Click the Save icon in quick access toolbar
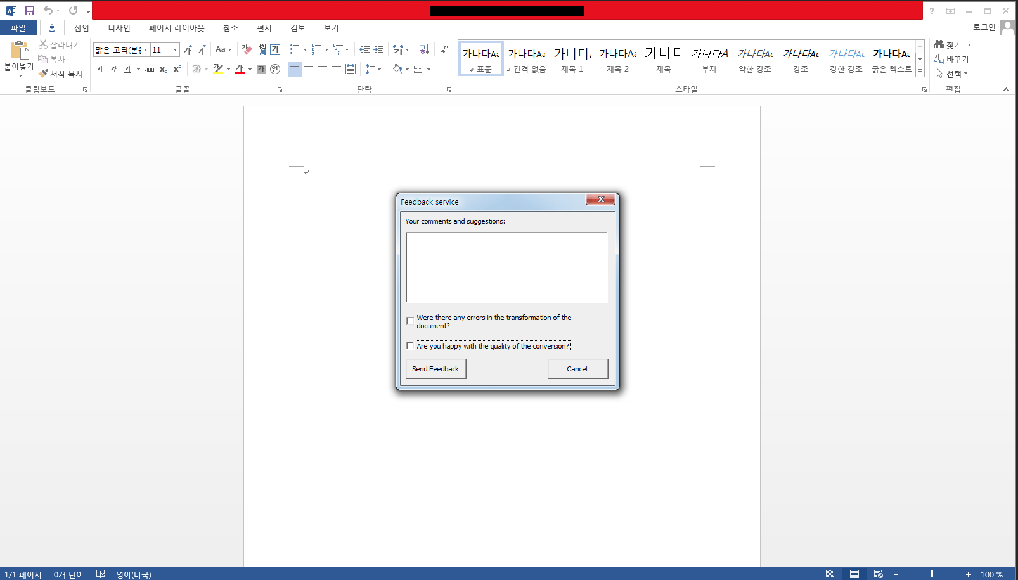The height and width of the screenshot is (580, 1018). [29, 10]
